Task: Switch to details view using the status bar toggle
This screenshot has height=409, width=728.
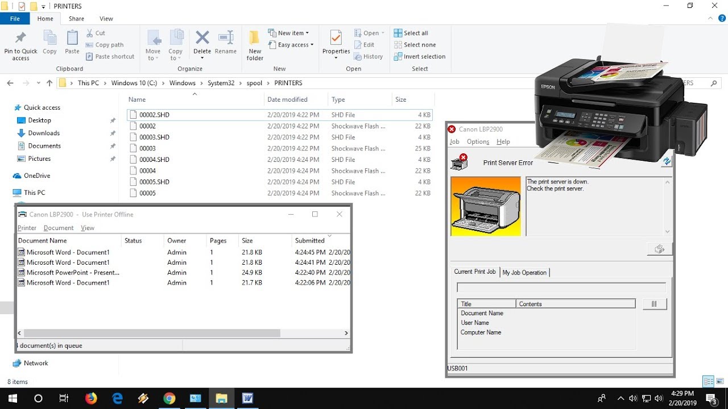Action: coord(708,381)
